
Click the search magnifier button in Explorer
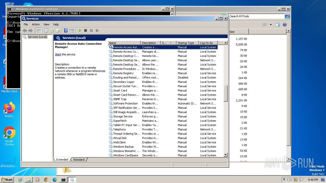287,16
